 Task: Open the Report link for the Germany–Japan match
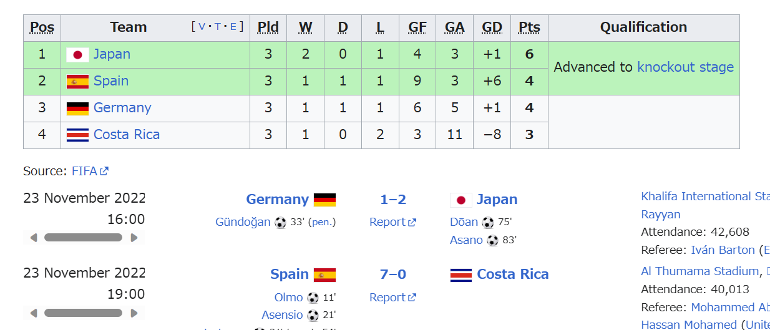click(387, 222)
